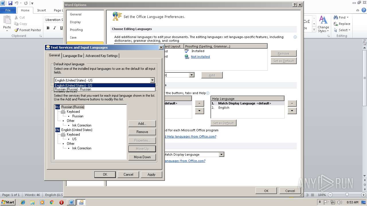Select the Russian (Russia) tree node
The image size is (367, 206).
tap(73, 107)
